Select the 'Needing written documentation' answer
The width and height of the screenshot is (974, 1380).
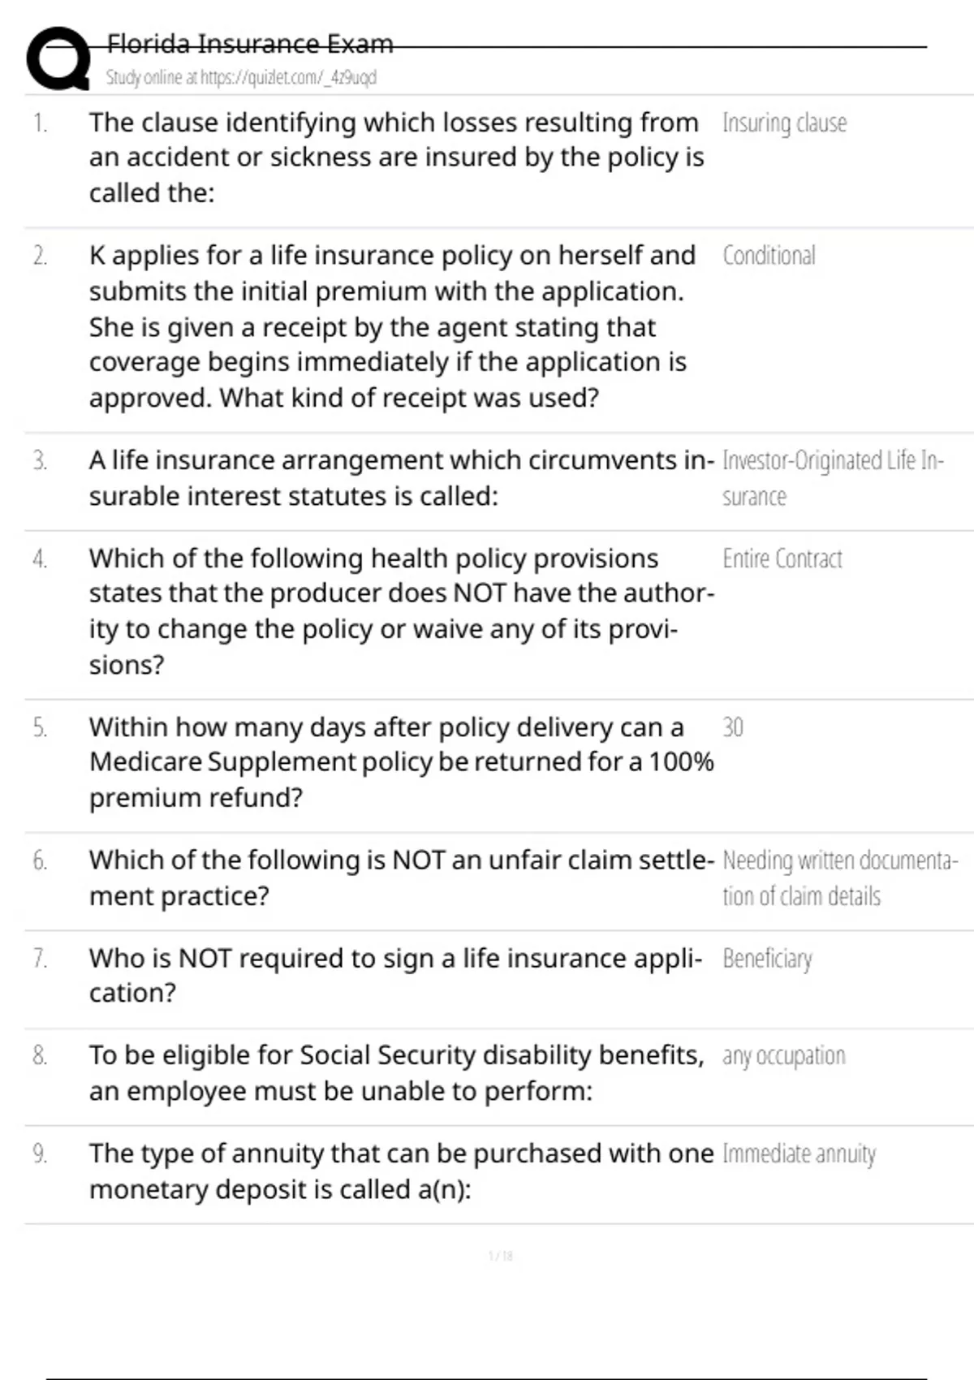point(839,878)
